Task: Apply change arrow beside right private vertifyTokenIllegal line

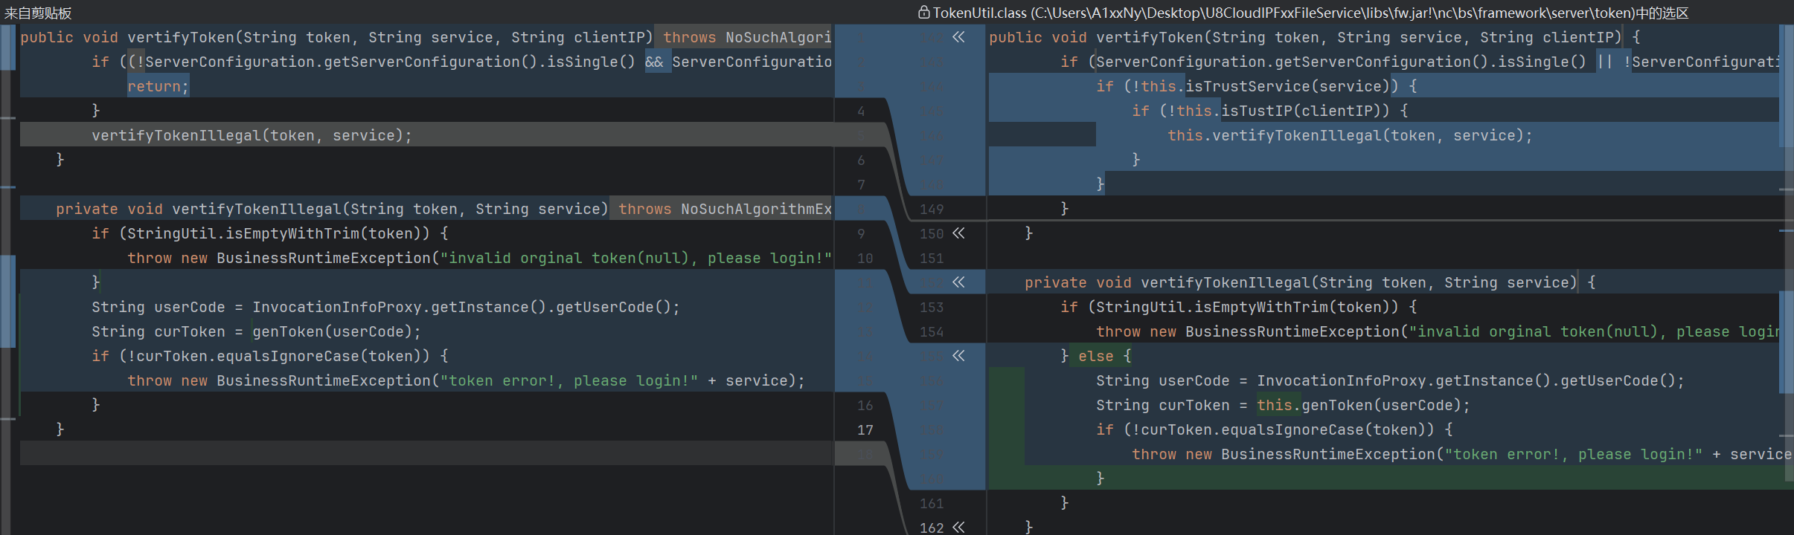Action: [x=958, y=282]
